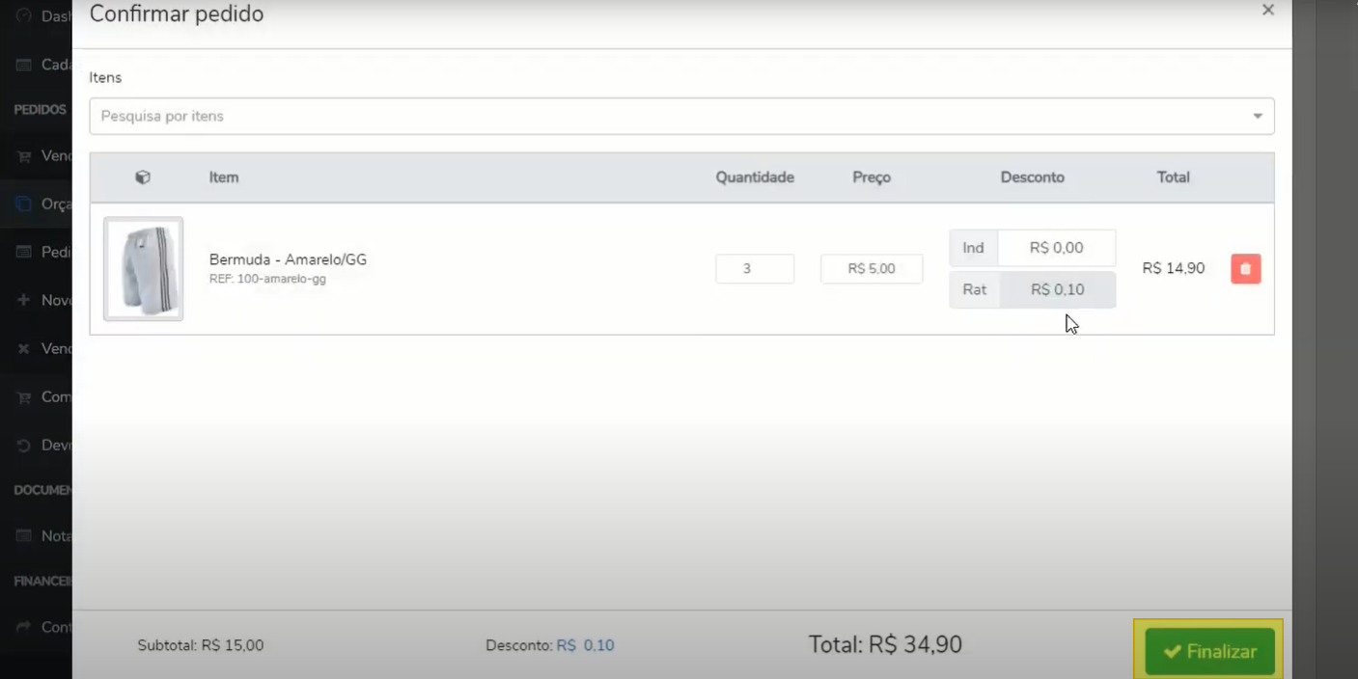Click the Ind discount field R$ 0,00
Image resolution: width=1358 pixels, height=679 pixels.
click(1057, 248)
